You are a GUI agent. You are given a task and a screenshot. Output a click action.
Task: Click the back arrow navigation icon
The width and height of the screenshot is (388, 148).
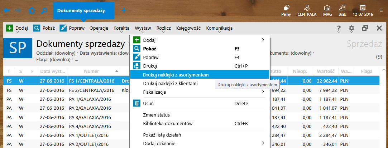click(6, 10)
